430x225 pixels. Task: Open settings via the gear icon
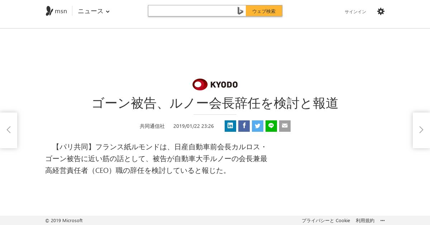tap(381, 11)
